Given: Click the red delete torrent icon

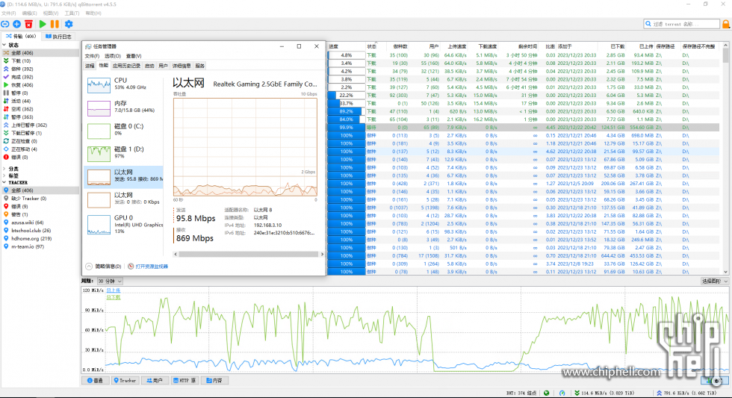Looking at the screenshot, I should point(29,24).
